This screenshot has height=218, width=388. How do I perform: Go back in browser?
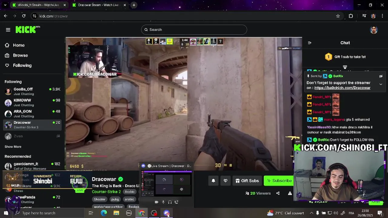pyautogui.click(x=5, y=16)
